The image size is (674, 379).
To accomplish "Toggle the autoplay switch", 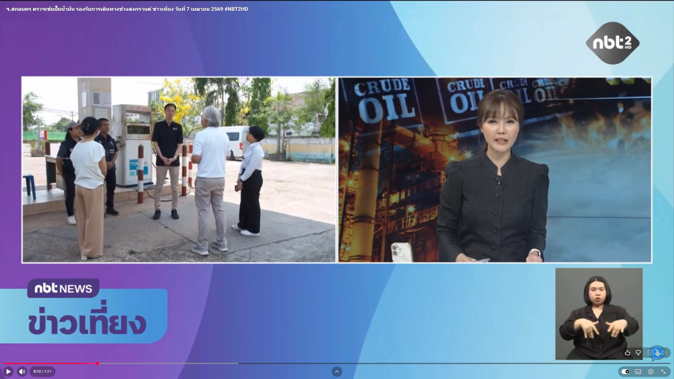I will 626,372.
